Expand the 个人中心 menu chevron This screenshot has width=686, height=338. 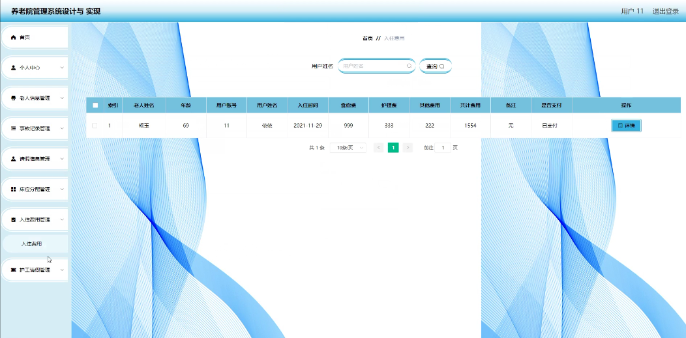[62, 68]
